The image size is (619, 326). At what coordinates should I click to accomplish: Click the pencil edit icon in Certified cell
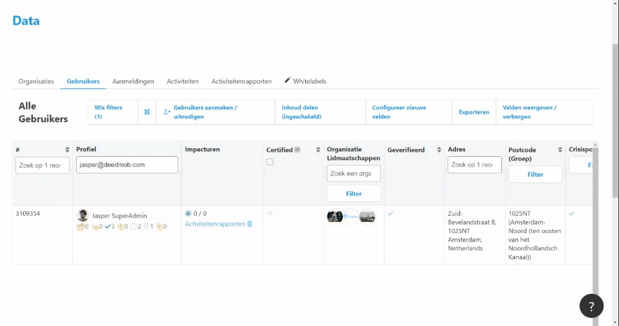point(270,213)
